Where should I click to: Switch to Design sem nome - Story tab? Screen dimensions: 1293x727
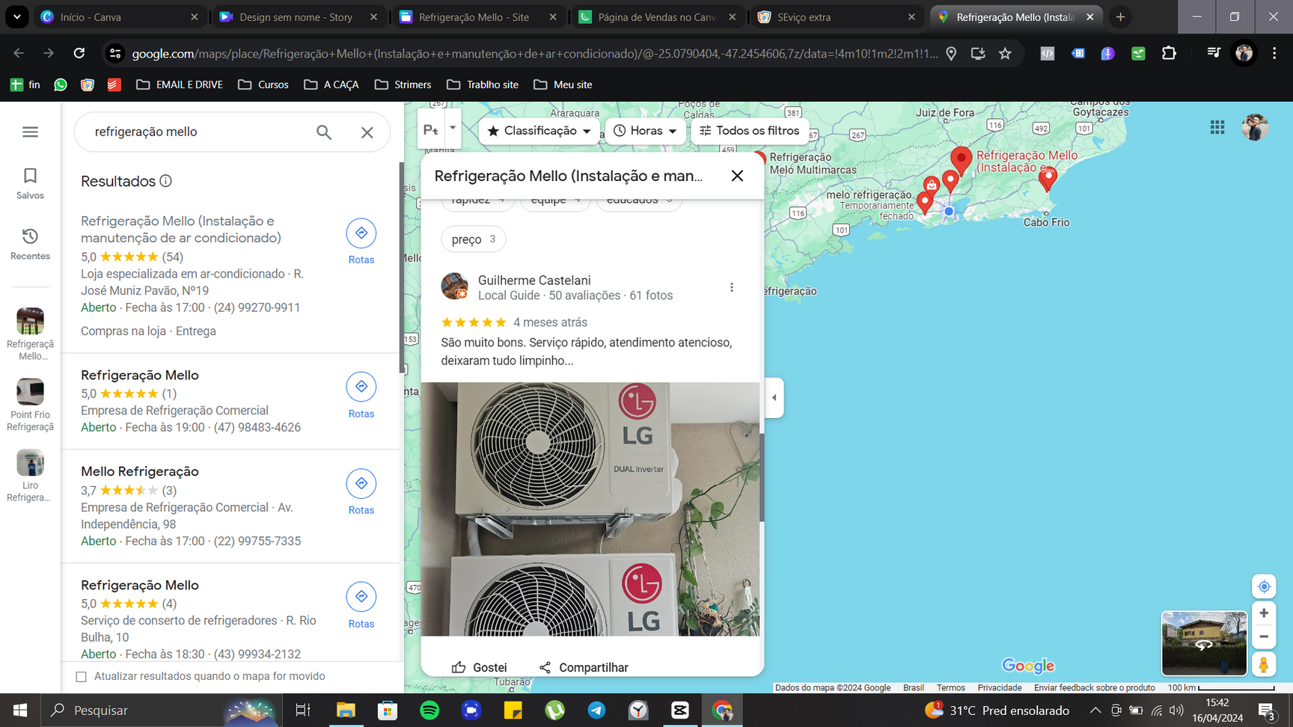click(299, 16)
